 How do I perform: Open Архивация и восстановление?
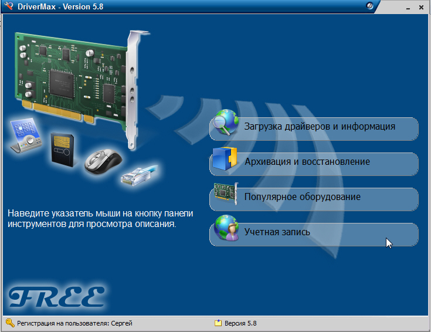coord(314,164)
